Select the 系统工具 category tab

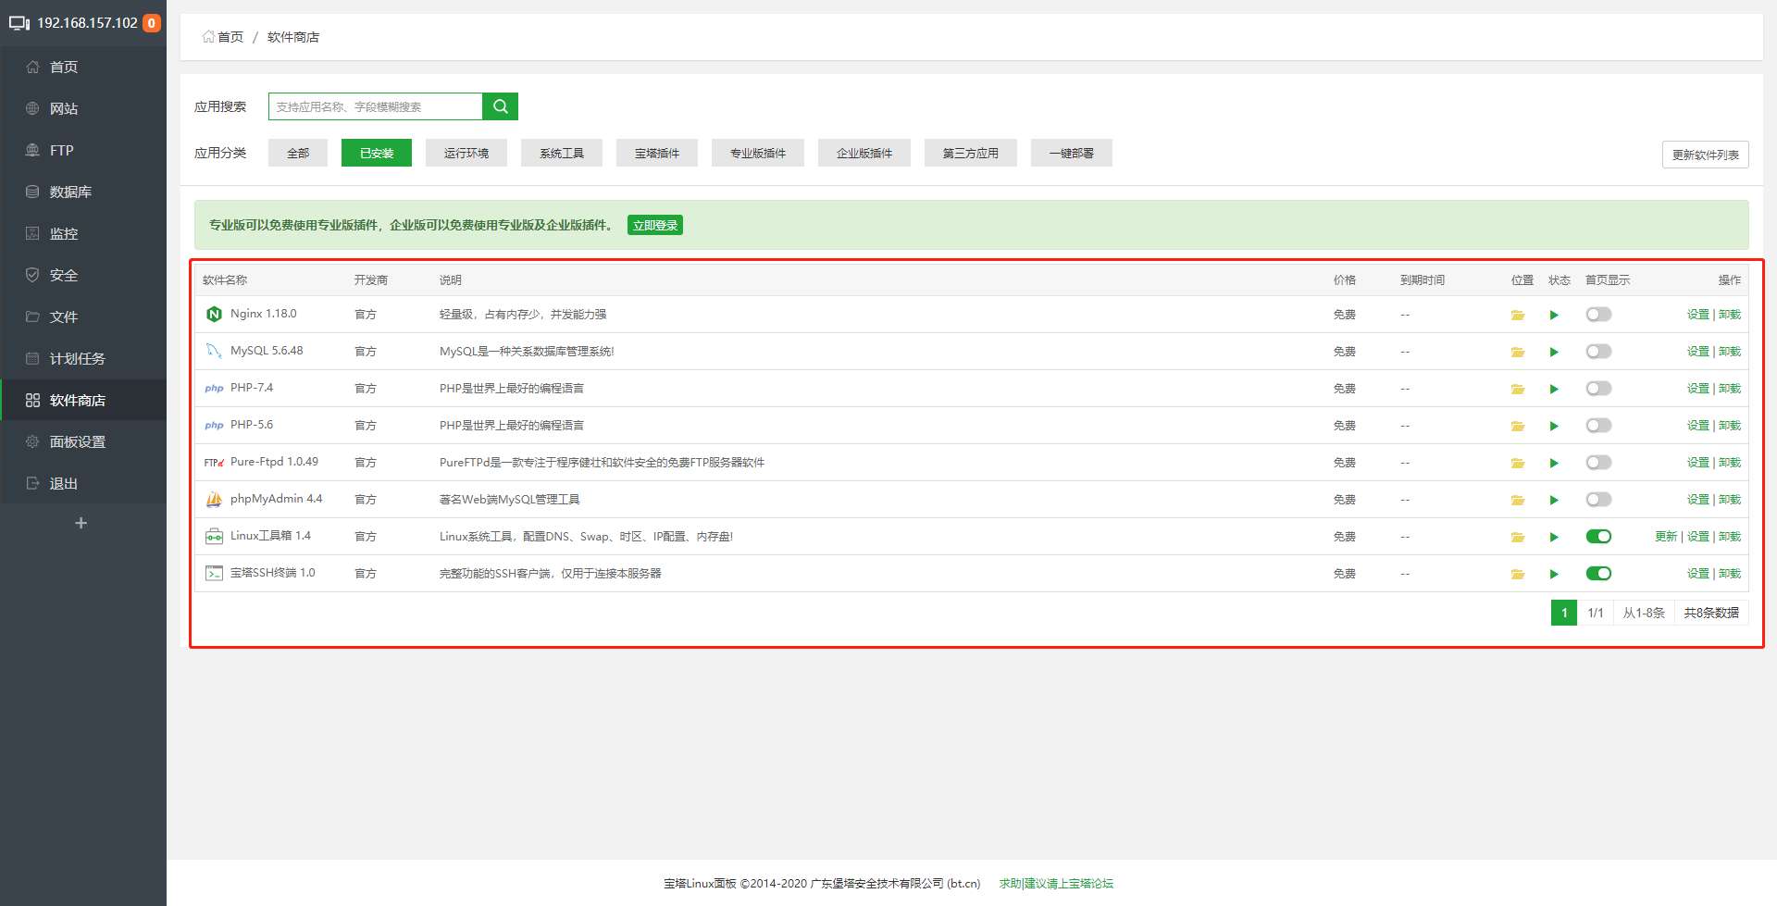562,153
